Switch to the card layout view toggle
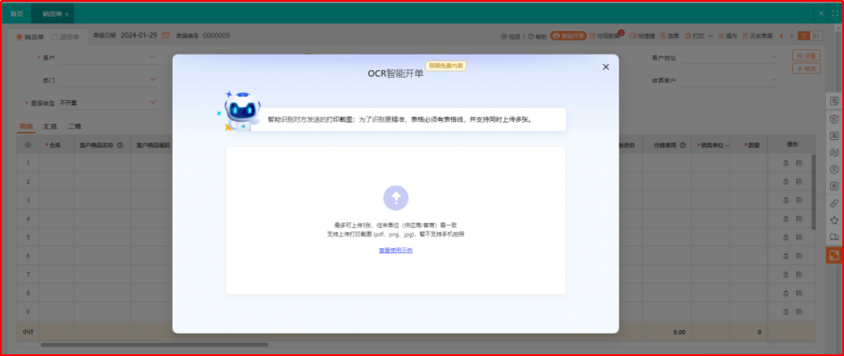This screenshot has height=356, width=844. (816, 36)
